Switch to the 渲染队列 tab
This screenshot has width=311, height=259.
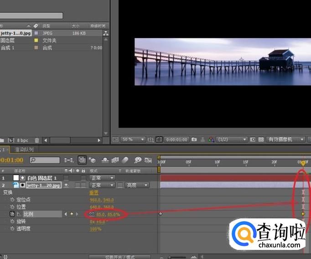tap(24, 149)
